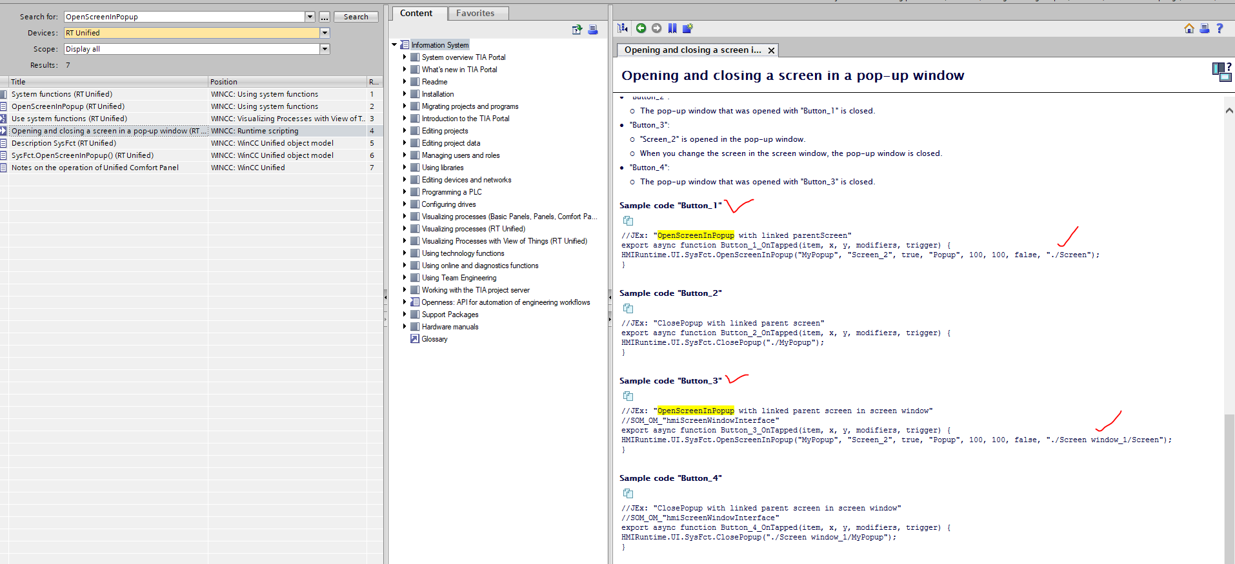
Task: Switch to the Favorites tab
Action: (x=475, y=14)
